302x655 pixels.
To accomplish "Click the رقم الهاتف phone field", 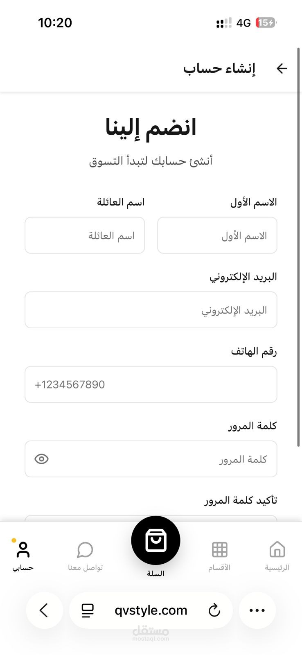I will click(x=151, y=384).
